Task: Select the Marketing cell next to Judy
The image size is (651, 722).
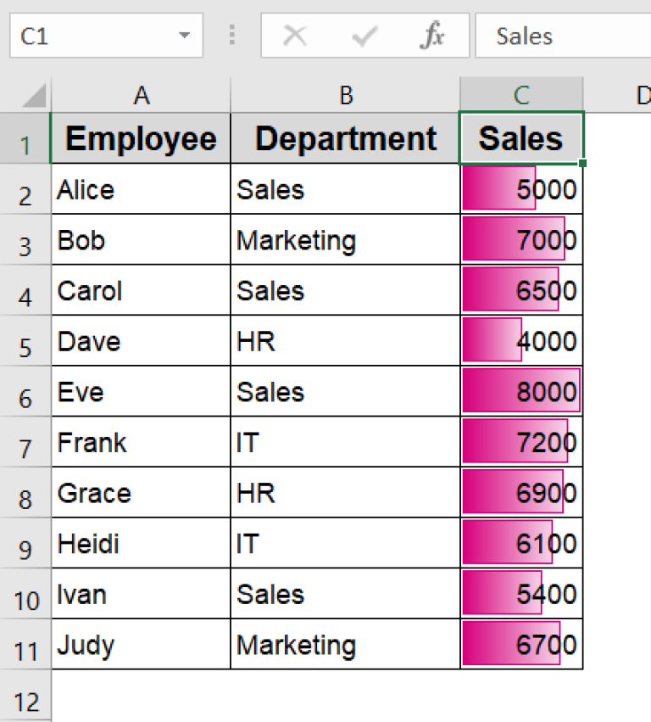Action: click(x=345, y=645)
